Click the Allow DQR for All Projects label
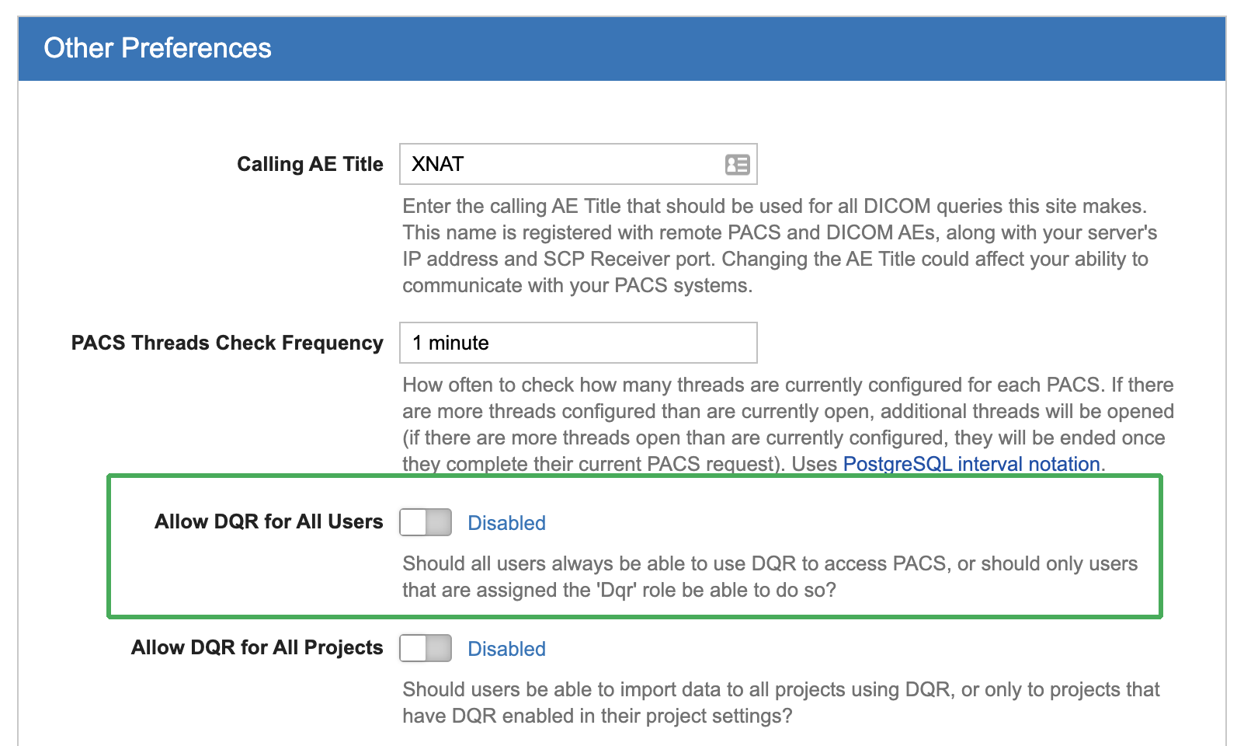 click(257, 647)
